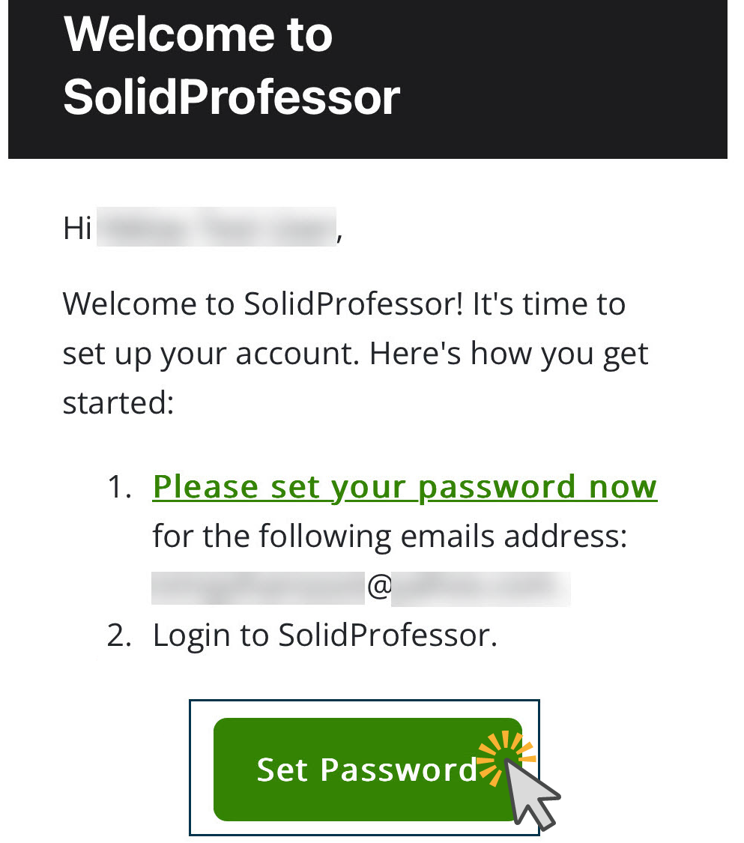Click the list number '2.' marker
The width and height of the screenshot is (744, 843).
pyautogui.click(x=119, y=635)
